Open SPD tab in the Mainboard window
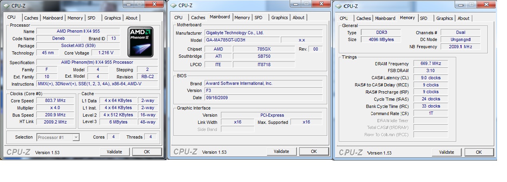Viewport: 507px width, 182px height. coord(258,18)
